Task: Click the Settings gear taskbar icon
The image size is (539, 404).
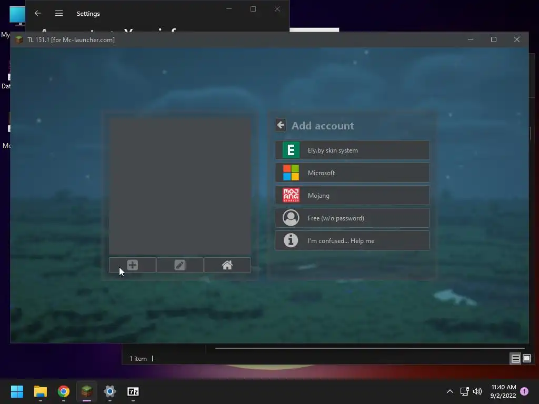Action: 110,391
